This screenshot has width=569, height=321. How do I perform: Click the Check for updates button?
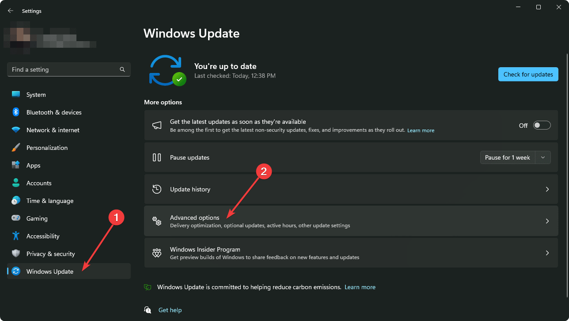tap(528, 74)
